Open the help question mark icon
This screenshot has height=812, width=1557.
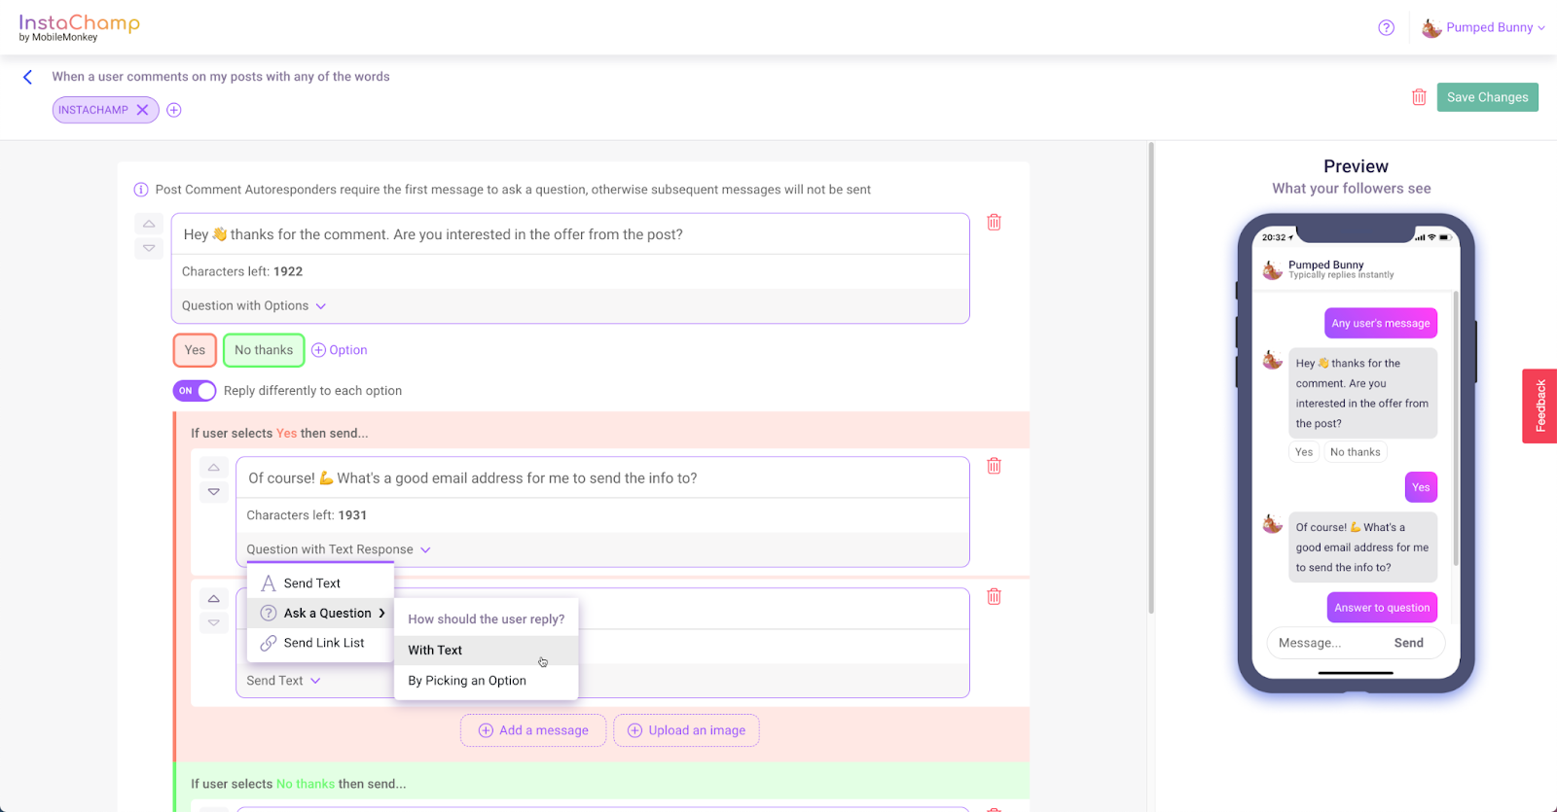pos(1386,28)
